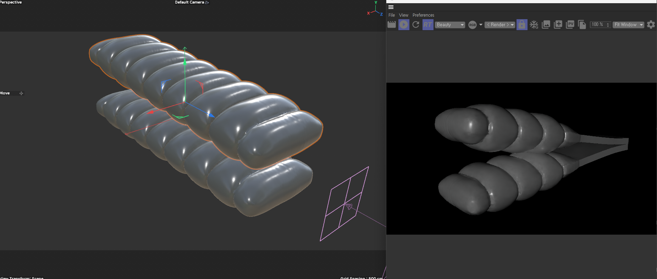Click the snowflake freeze geometry icon
657x279 pixels.
(534, 24)
